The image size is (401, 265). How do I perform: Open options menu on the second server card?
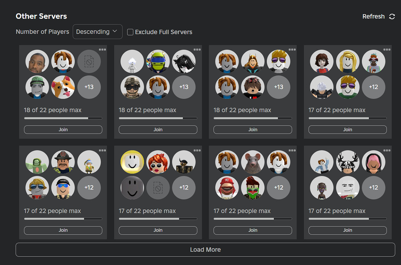pos(197,49)
